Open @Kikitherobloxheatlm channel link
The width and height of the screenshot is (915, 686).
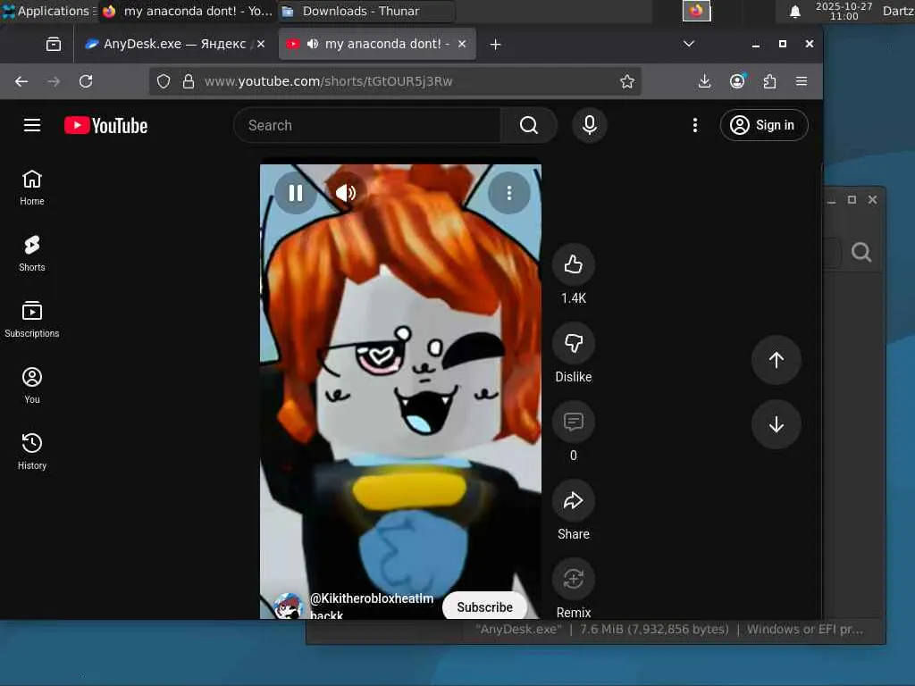coord(372,606)
